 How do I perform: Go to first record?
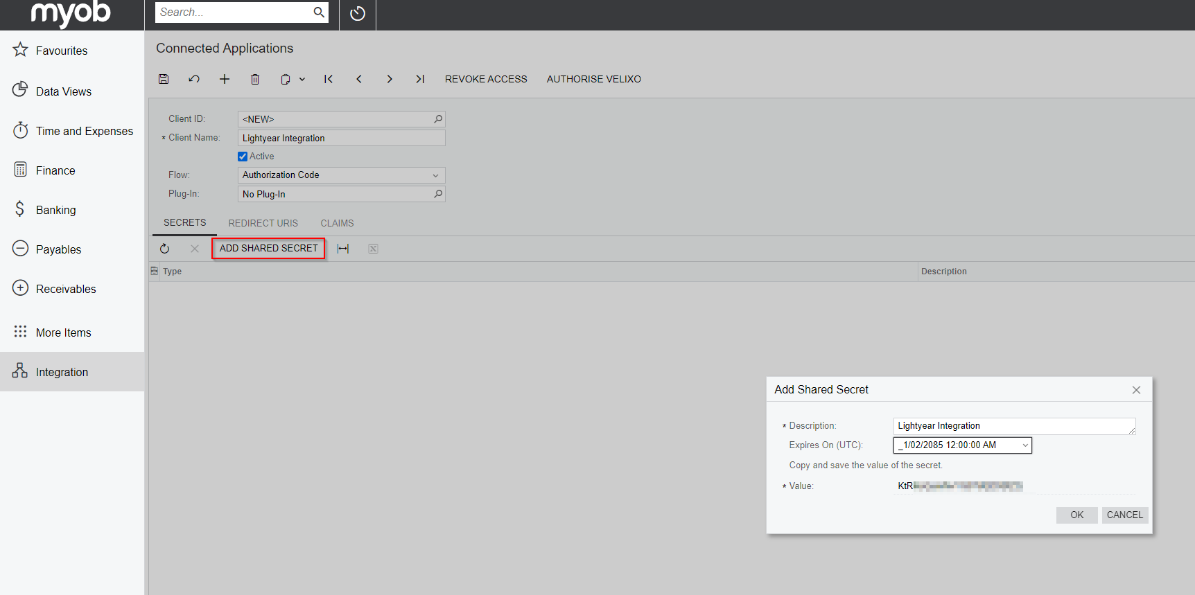point(329,79)
